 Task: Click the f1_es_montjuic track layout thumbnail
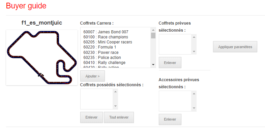(x=42, y=58)
